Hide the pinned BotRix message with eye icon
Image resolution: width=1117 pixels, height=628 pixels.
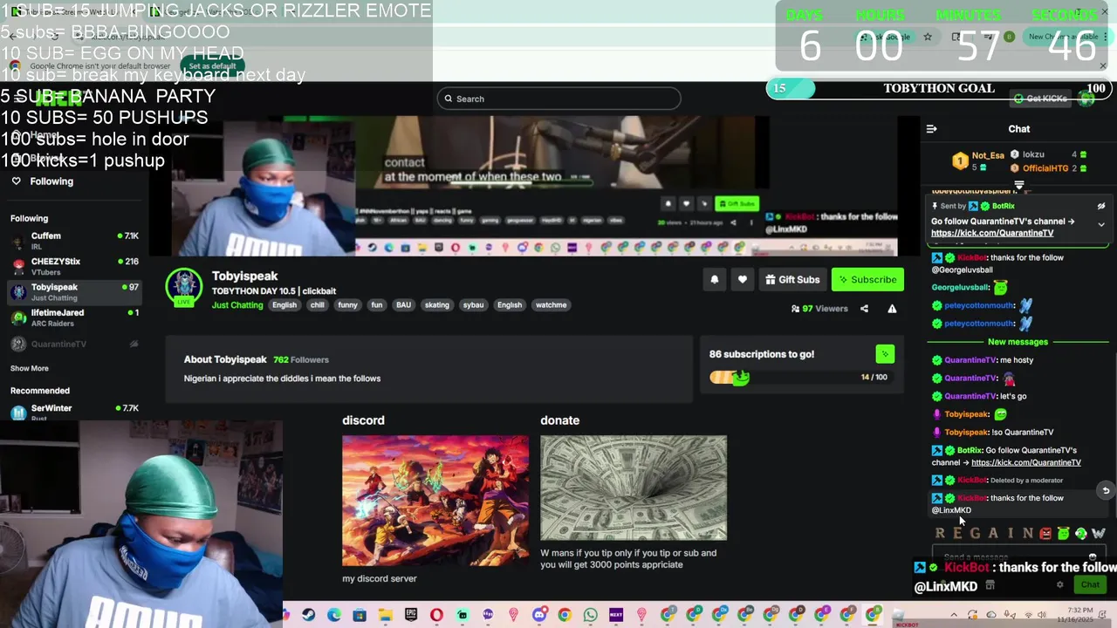[1101, 207]
